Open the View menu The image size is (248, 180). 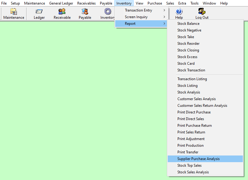click(x=139, y=3)
